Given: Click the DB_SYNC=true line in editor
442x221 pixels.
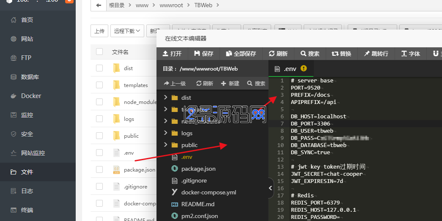Looking at the screenshot, I should click(310, 152).
